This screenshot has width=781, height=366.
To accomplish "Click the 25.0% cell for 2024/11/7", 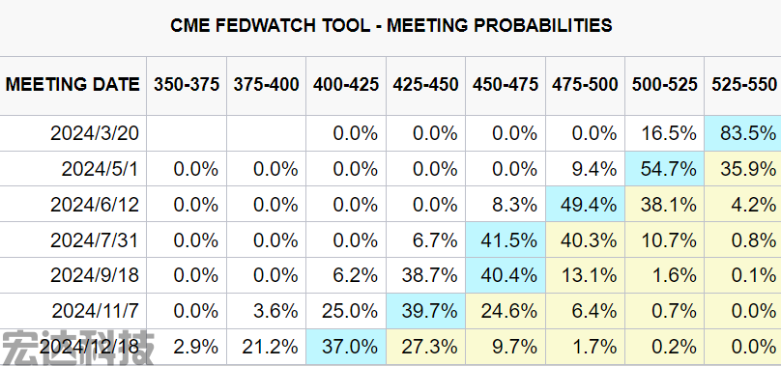I will [x=346, y=311].
